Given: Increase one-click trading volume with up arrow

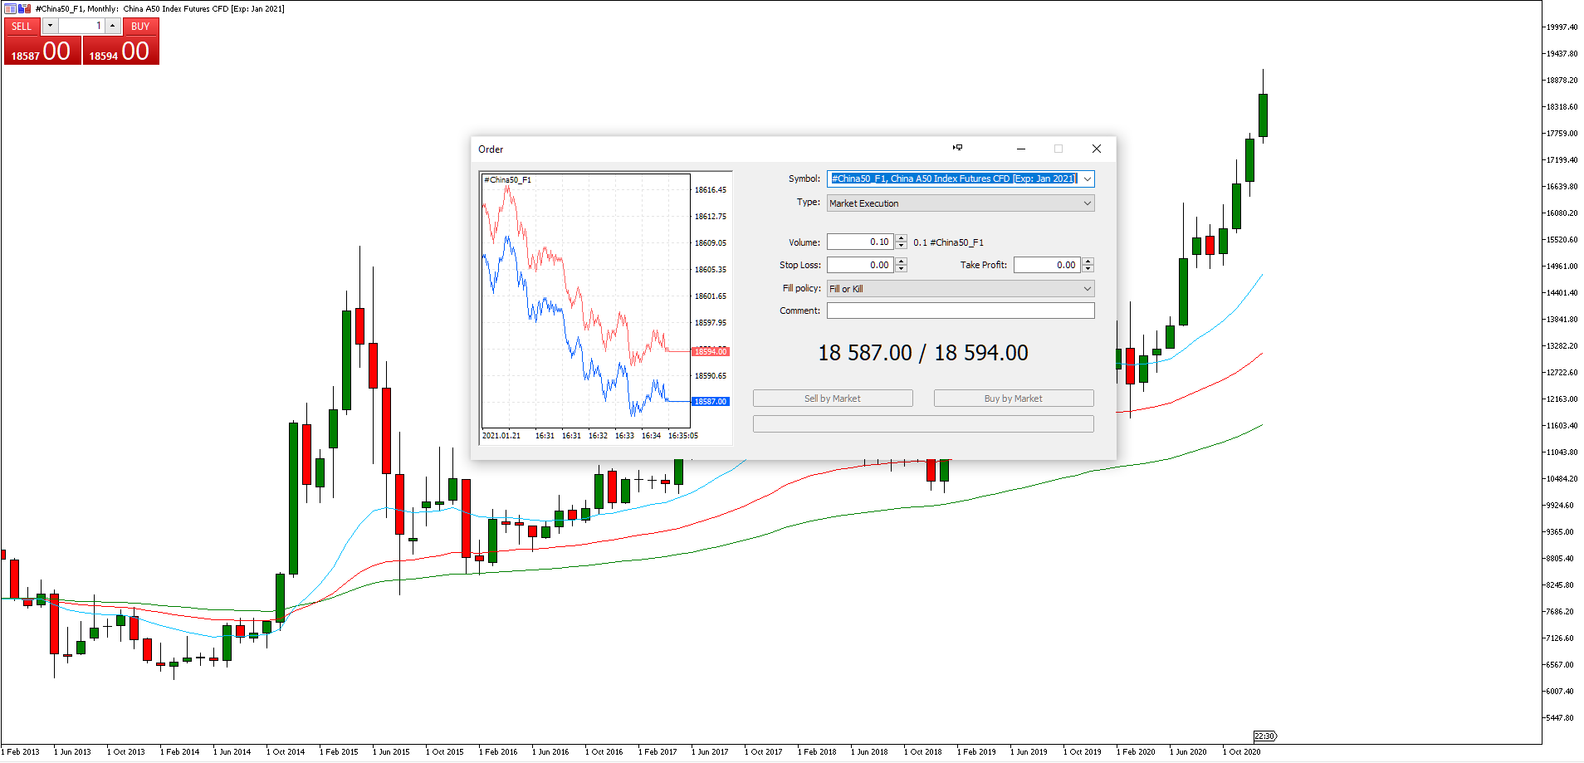Looking at the screenshot, I should tap(112, 26).
